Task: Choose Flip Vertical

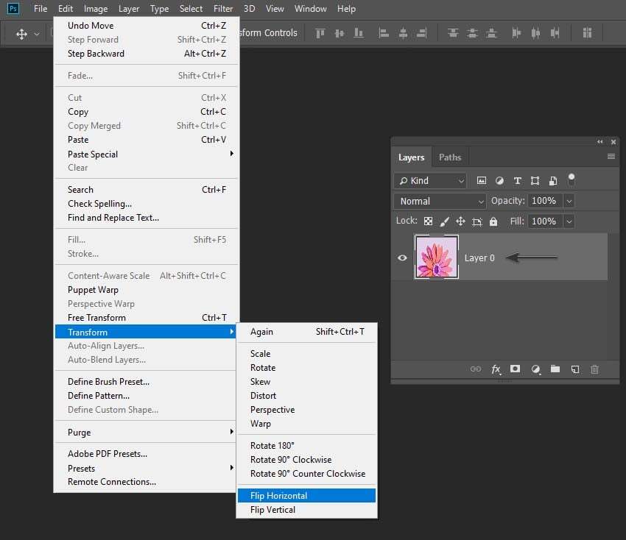Action: (306, 510)
